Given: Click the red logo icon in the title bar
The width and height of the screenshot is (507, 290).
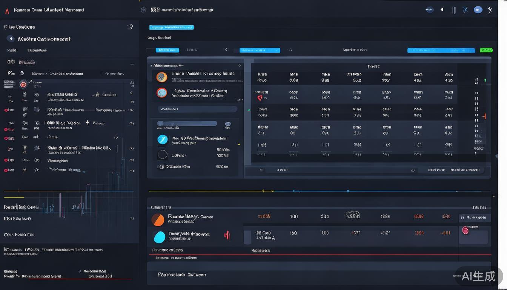Looking at the screenshot, I should (7, 11).
